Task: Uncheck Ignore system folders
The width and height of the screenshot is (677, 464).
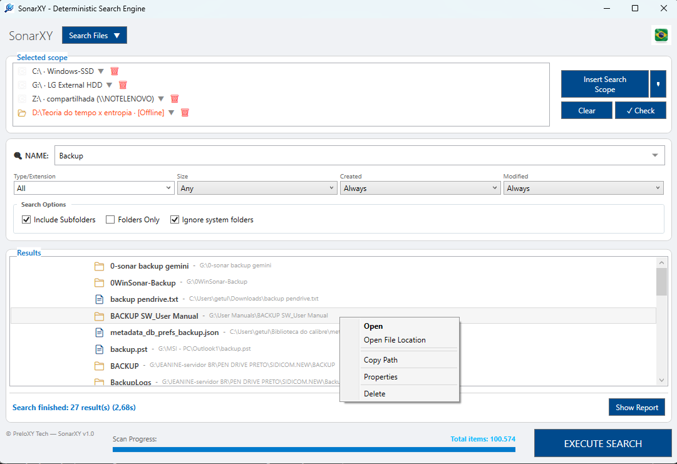Action: 175,220
